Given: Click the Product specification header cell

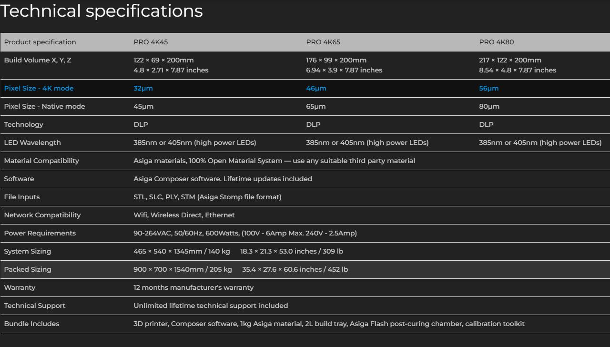Looking at the screenshot, I should point(40,42).
